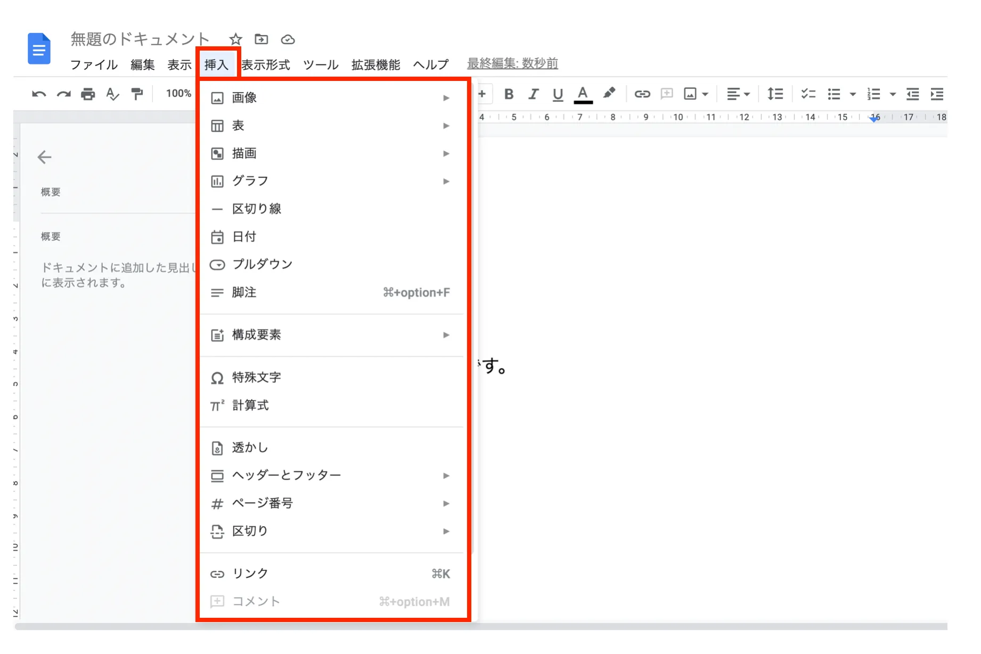Open the 表示 menu
The image size is (981, 654).
[179, 65]
